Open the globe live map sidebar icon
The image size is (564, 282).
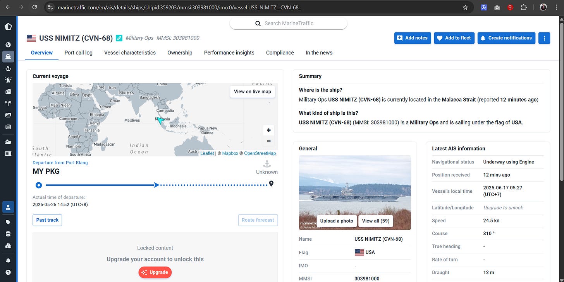point(8,45)
